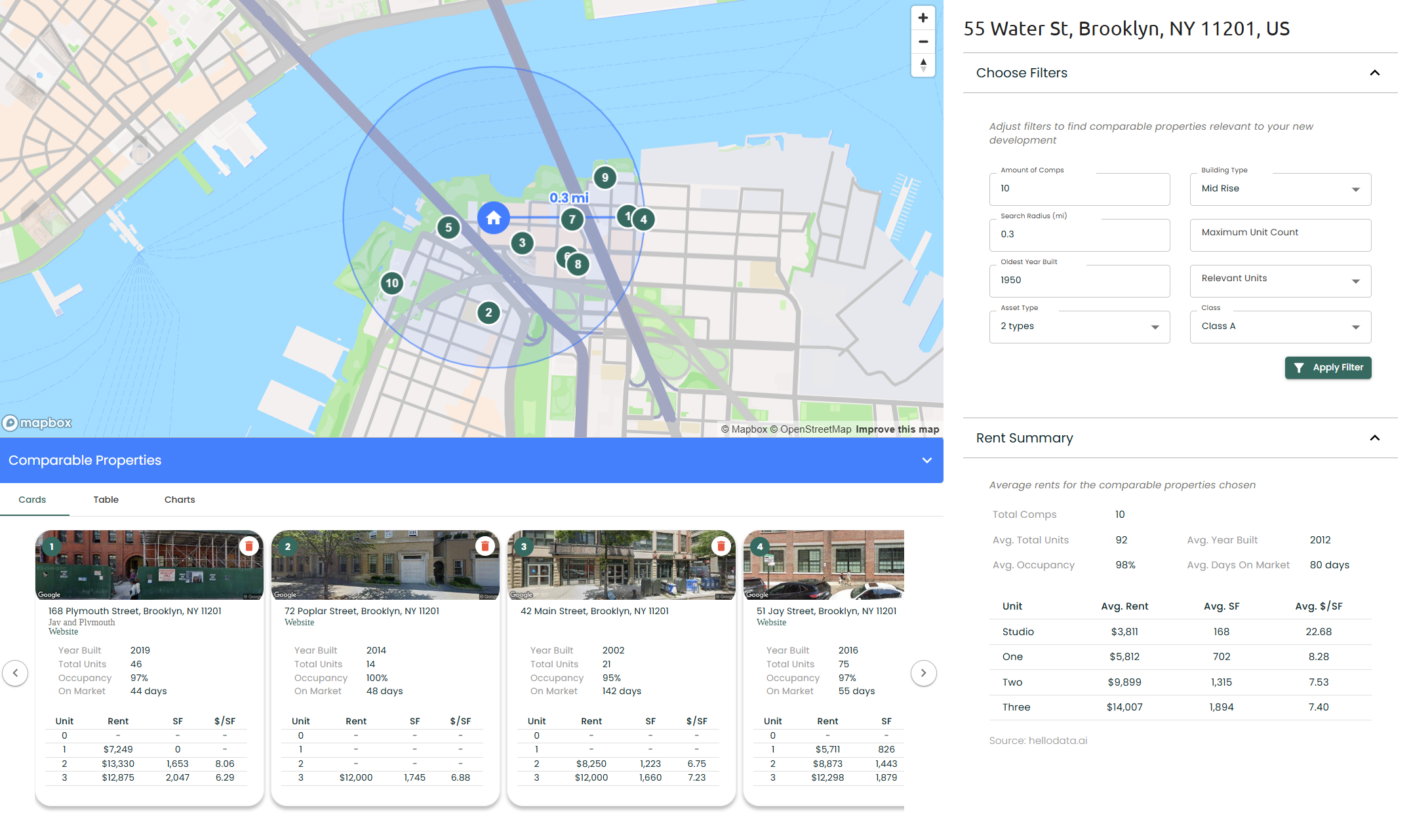
Task: Open the Class A dropdown
Action: (x=1280, y=326)
